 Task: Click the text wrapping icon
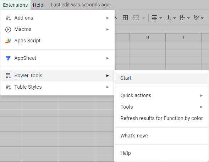pos(182,18)
